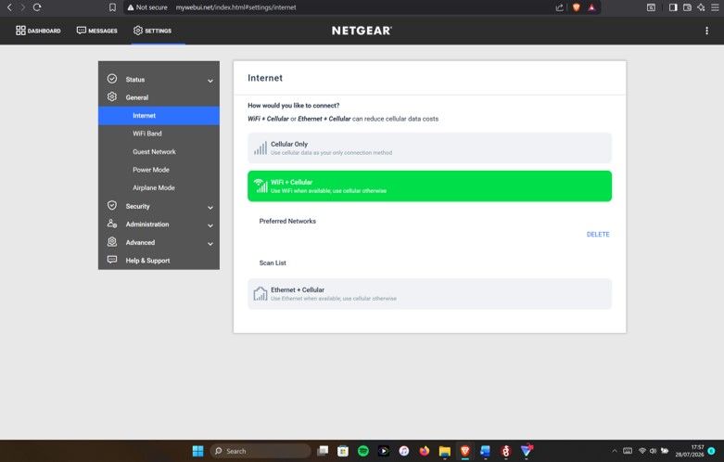Click the NETGEAR logo
The image size is (724, 462).
[x=362, y=31]
